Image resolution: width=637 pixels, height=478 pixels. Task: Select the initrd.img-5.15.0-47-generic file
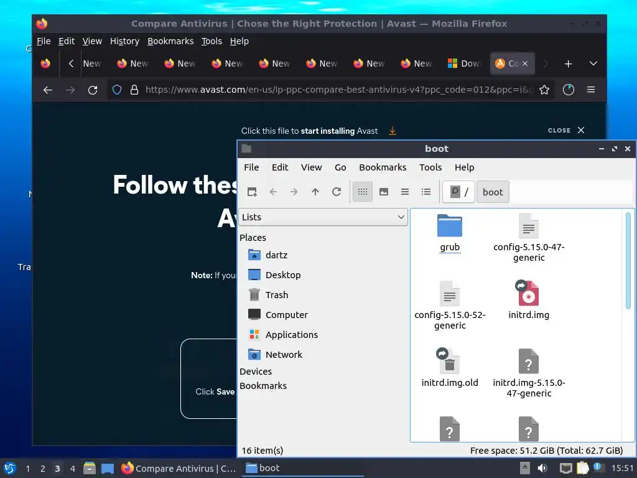tap(529, 373)
